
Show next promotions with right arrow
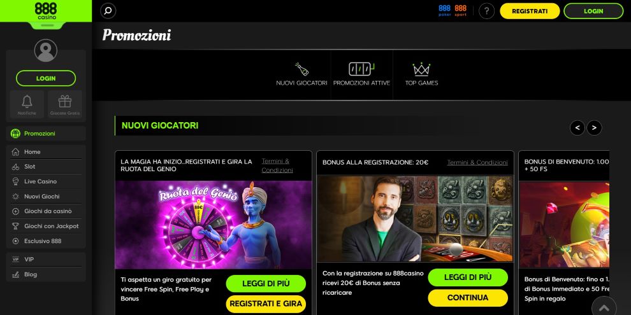point(594,128)
